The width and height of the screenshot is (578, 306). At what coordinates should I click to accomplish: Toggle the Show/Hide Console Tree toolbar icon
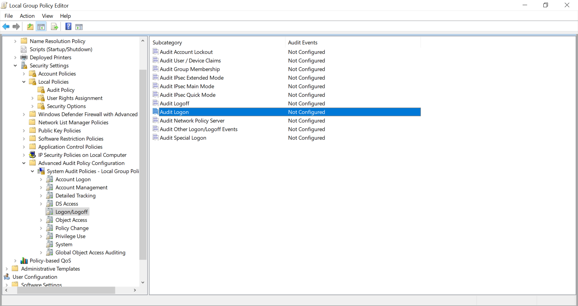[41, 26]
